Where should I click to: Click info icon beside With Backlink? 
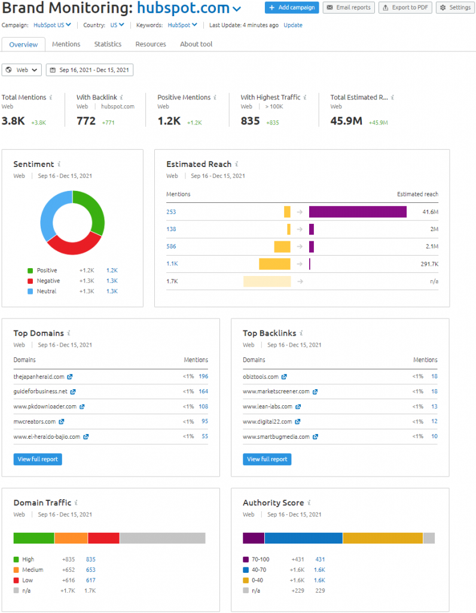[x=121, y=98]
